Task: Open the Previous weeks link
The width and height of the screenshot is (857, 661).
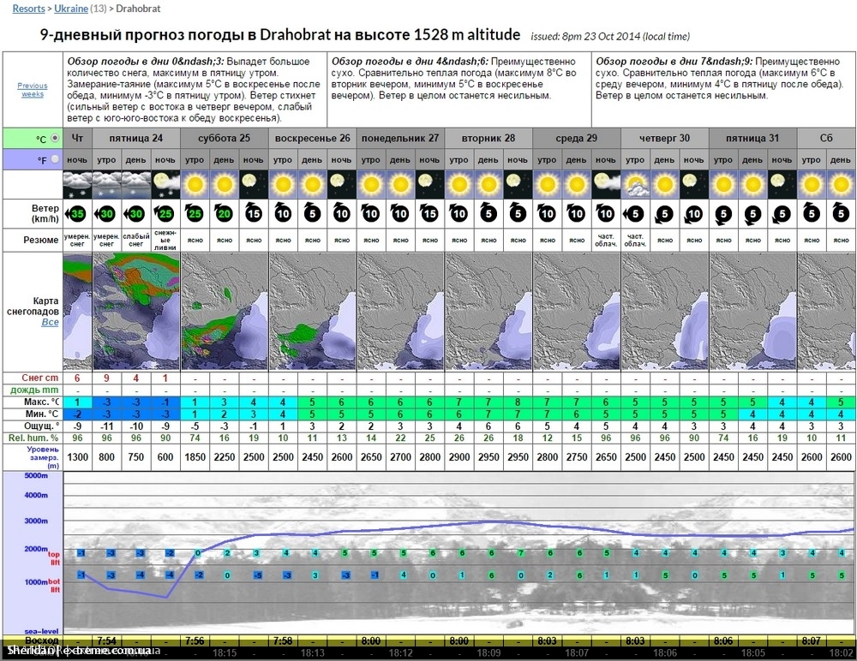Action: [33, 90]
